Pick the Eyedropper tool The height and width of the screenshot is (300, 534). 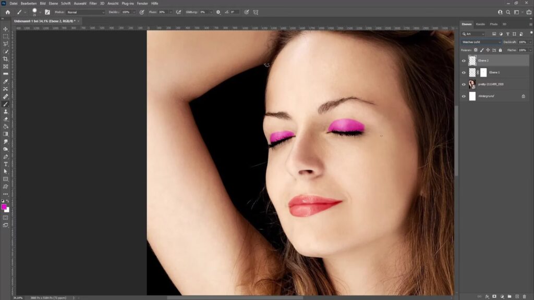pos(6,81)
